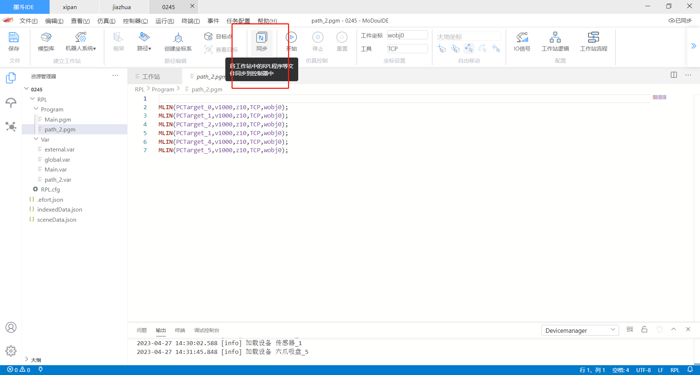Click the wobj0 workpiece coordinate field
Viewport: 700px width, 375px height.
(x=407, y=35)
